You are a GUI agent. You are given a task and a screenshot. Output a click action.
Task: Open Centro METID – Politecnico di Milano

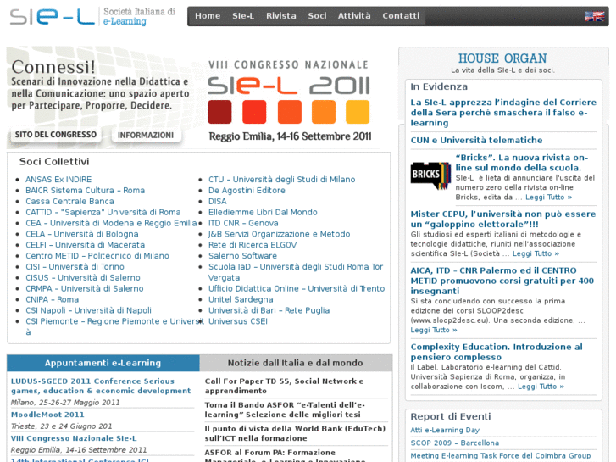(97, 256)
